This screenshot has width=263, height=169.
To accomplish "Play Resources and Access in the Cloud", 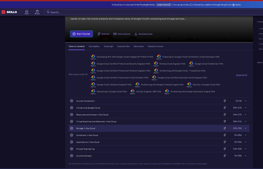I will pyautogui.click(x=72, y=115).
